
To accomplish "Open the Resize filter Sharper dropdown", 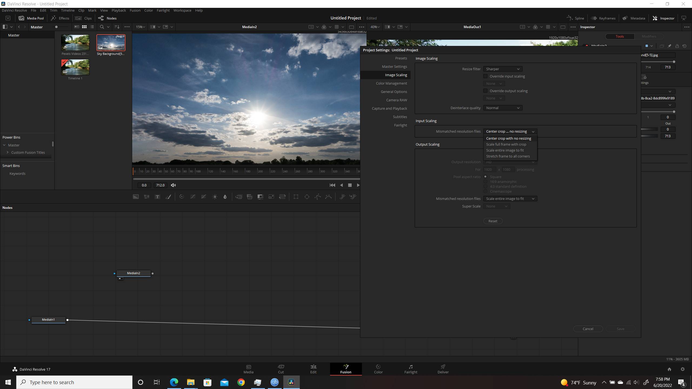I will coord(503,69).
